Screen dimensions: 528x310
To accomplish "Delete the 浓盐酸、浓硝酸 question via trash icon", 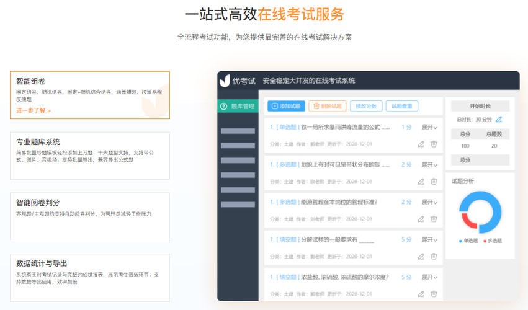I will pos(434,294).
